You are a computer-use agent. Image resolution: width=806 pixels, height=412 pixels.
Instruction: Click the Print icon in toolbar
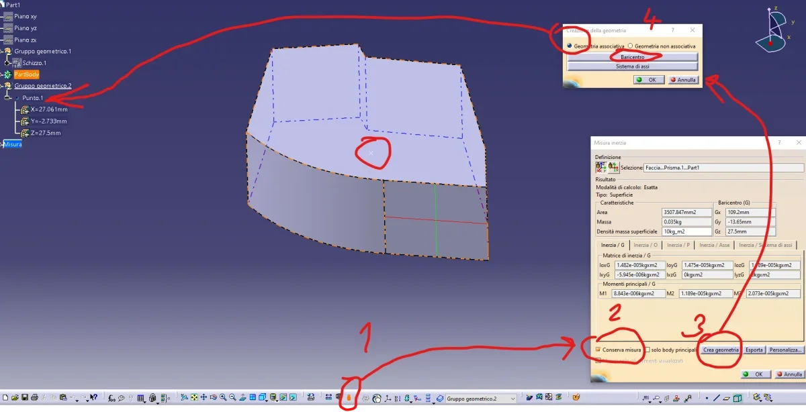click(34, 399)
